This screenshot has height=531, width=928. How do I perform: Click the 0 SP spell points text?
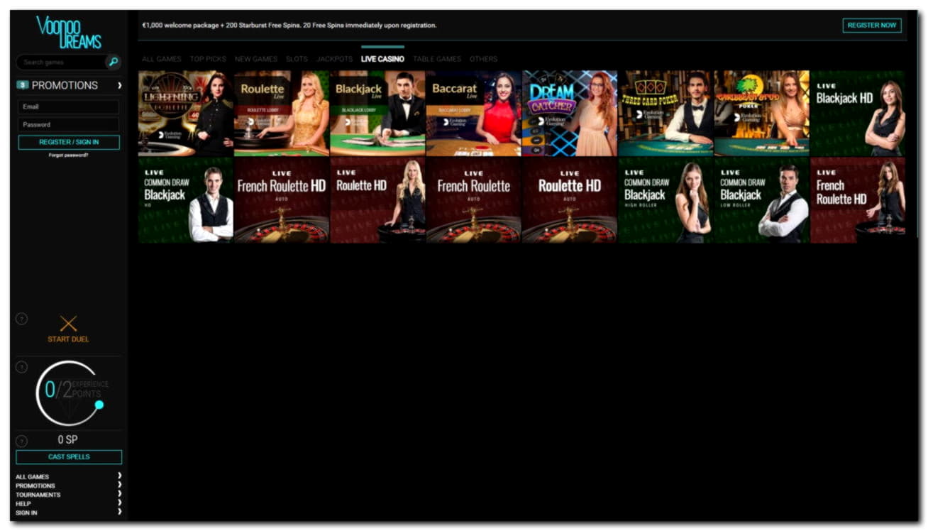[67, 440]
